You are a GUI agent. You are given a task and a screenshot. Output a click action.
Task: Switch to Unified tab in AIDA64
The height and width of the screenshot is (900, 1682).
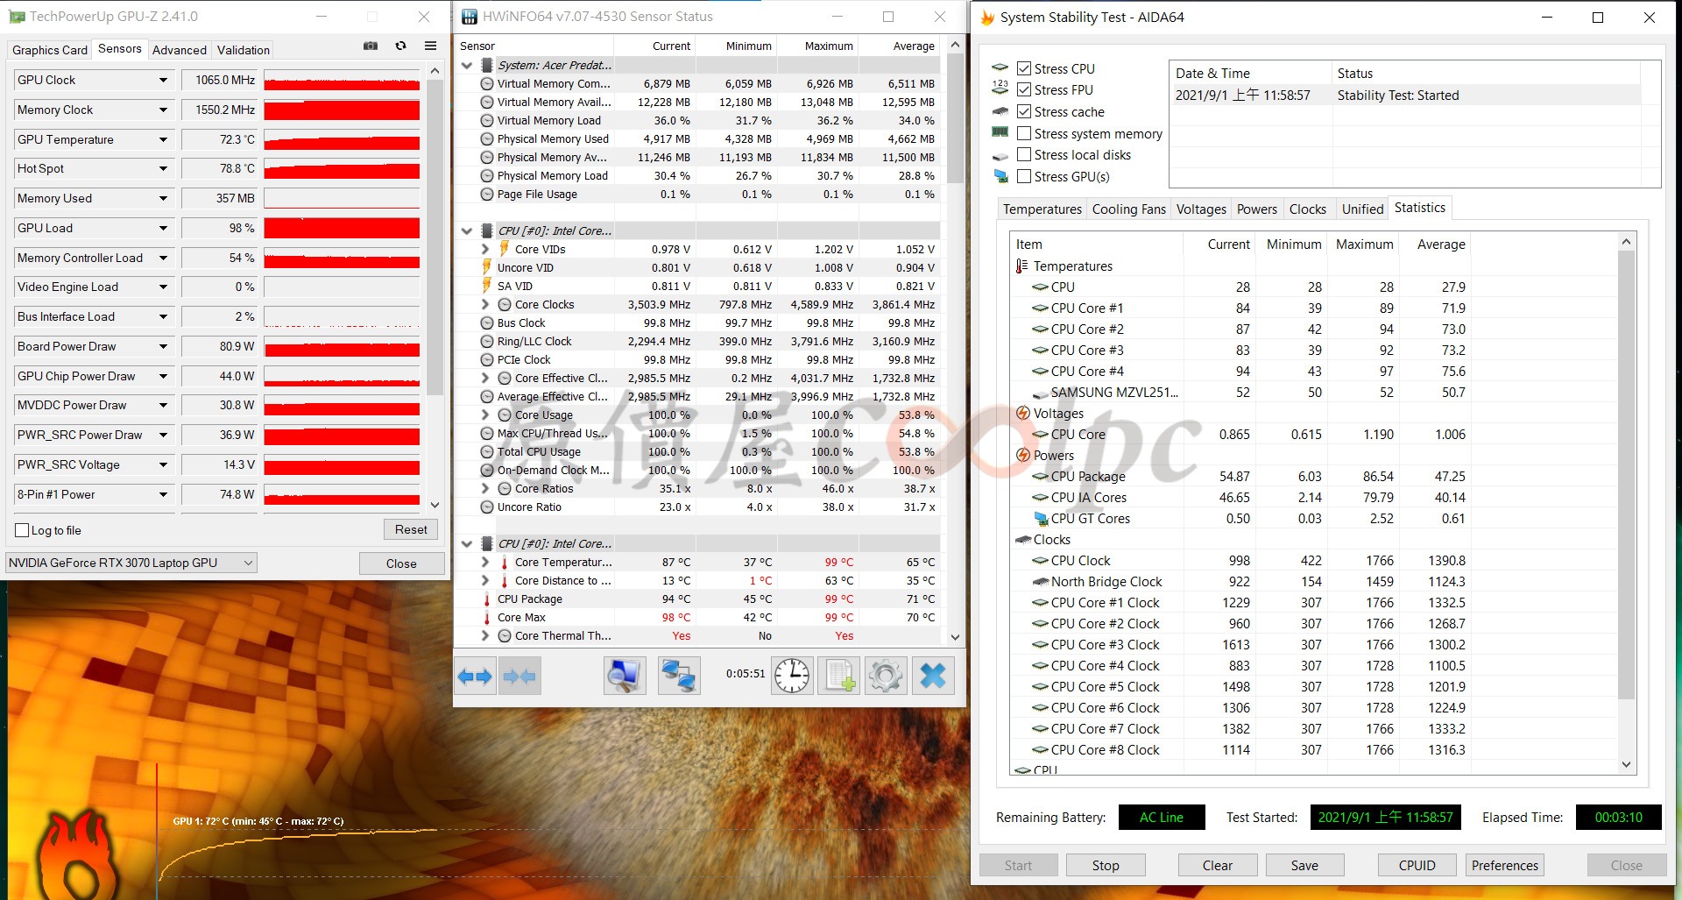1362,209
